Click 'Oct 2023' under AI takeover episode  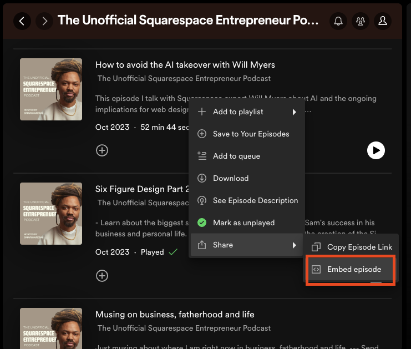(x=113, y=127)
